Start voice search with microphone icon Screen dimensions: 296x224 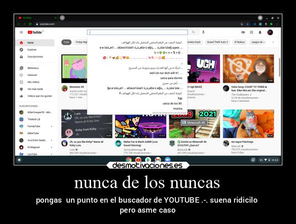(203, 32)
